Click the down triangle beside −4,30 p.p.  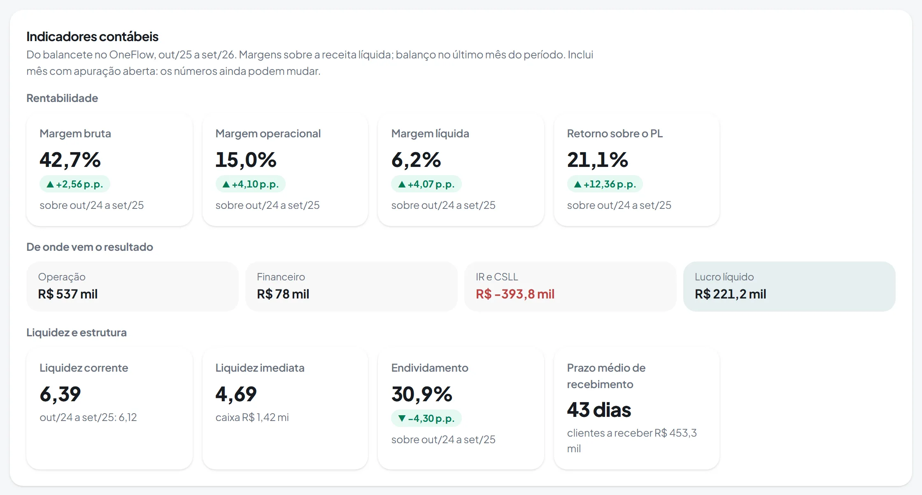click(x=402, y=419)
